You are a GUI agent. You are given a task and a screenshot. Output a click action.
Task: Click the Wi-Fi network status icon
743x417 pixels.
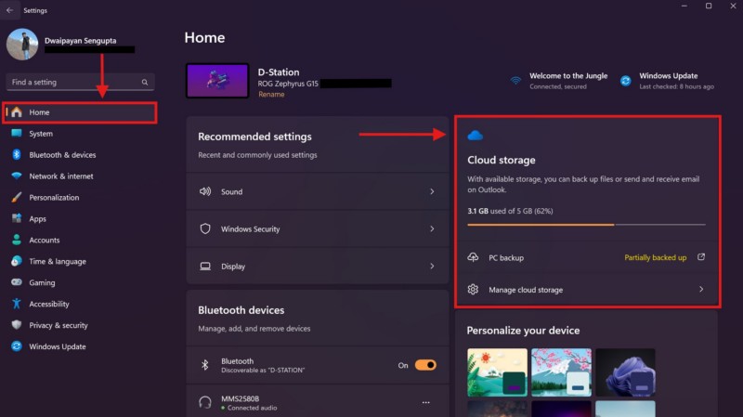(x=515, y=81)
